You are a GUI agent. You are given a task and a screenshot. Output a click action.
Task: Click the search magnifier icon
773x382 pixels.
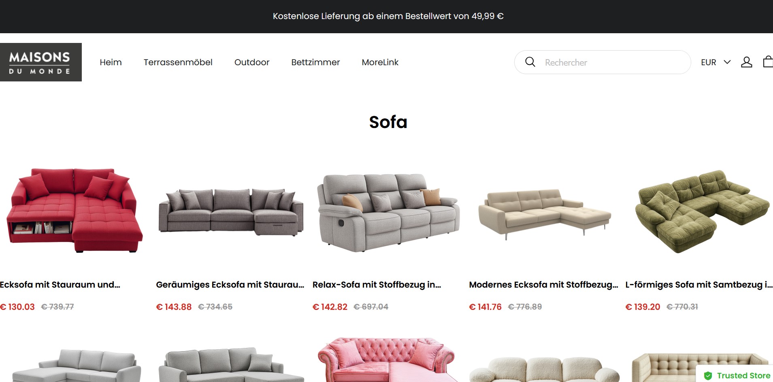[530, 62]
